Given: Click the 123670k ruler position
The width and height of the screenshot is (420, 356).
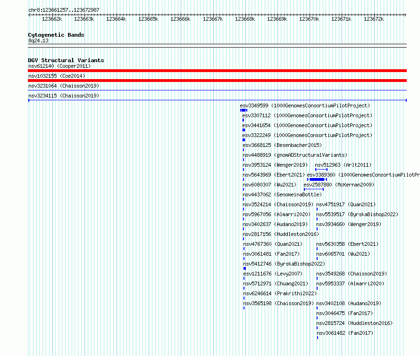Looking at the screenshot, I should pyautogui.click(x=309, y=19).
